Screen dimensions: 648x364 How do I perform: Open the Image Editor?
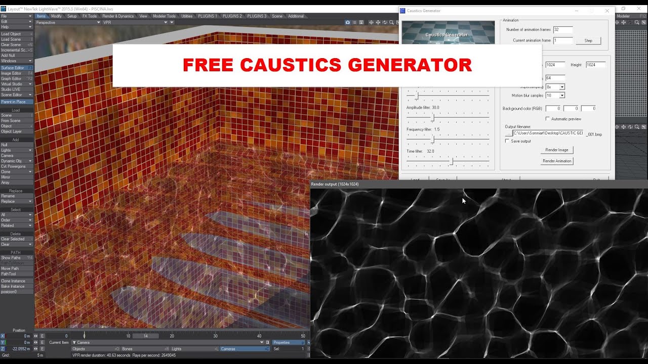[x=17, y=73]
